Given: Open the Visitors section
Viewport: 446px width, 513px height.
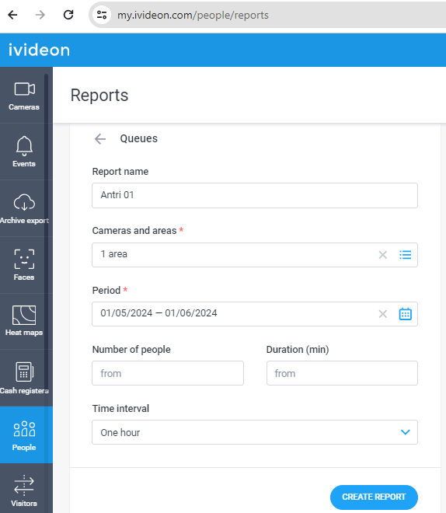Looking at the screenshot, I should coord(24,489).
